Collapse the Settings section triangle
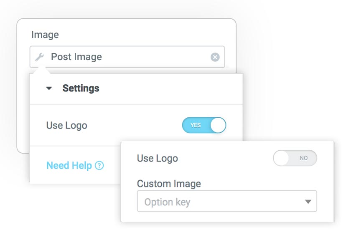Screen dimensions: 351x240 point(49,88)
